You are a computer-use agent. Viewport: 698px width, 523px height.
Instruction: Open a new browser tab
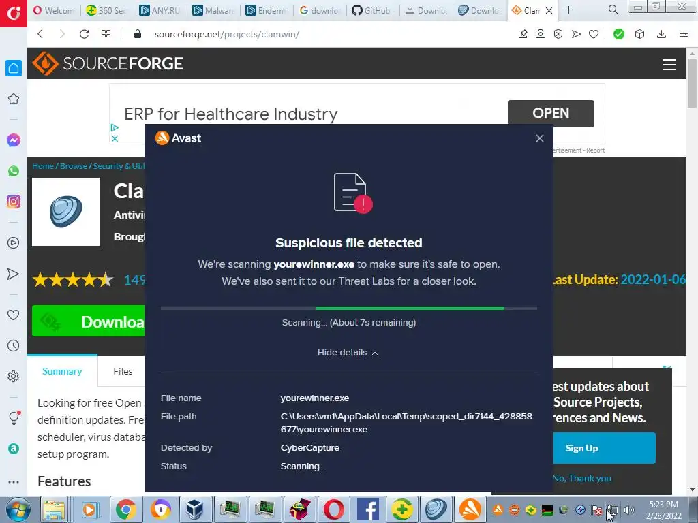(569, 10)
